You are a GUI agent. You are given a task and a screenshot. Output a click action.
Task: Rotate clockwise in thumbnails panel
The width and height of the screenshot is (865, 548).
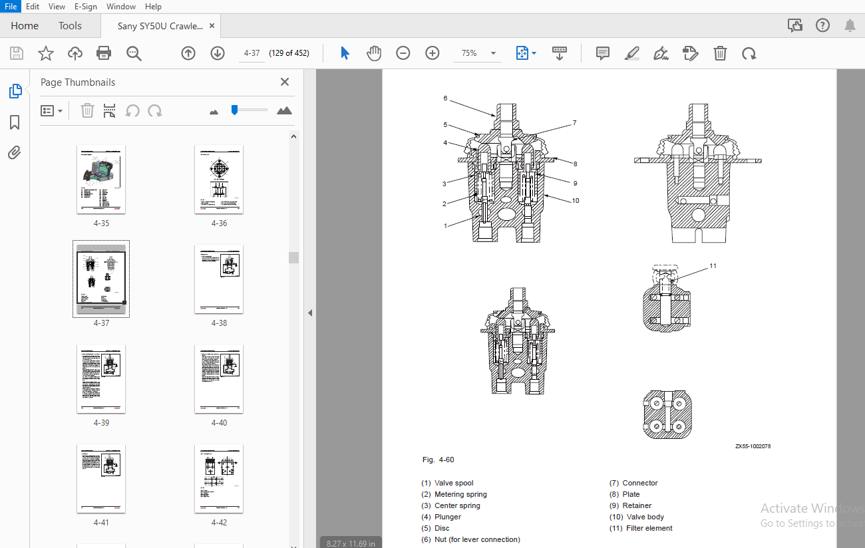pos(155,110)
